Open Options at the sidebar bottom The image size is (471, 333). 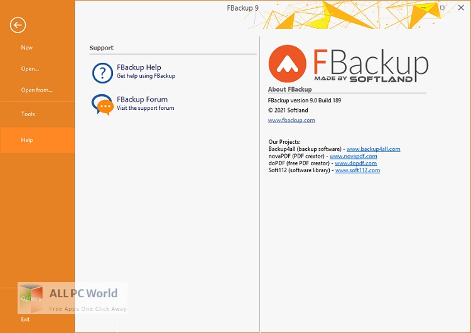[31, 298]
